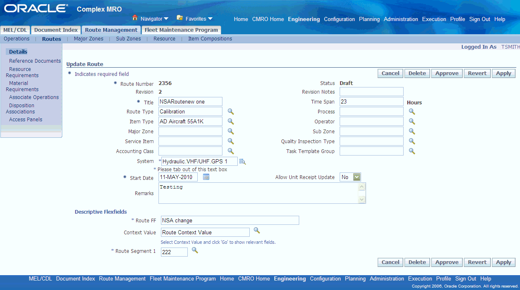Click the Title input field

pyautogui.click(x=190, y=101)
